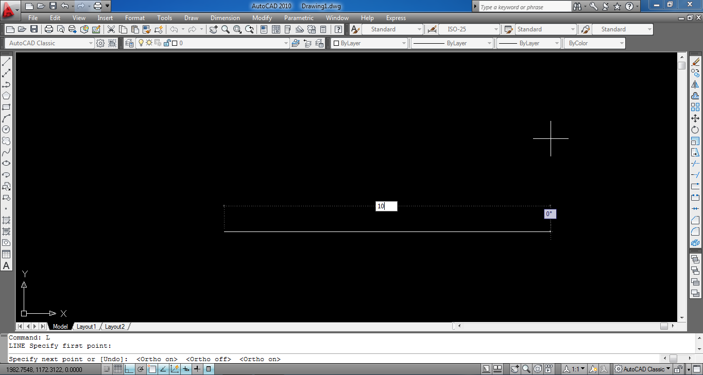Select the Polygon tool
This screenshot has width=703, height=375.
click(x=7, y=96)
